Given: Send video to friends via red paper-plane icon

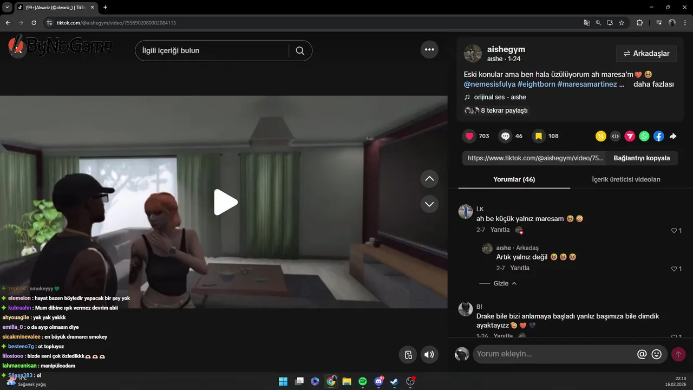Looking at the screenshot, I should (x=630, y=136).
